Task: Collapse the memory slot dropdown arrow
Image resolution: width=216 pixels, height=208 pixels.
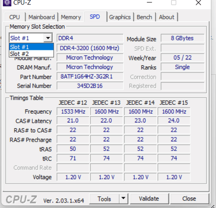Action: pyautogui.click(x=48, y=38)
